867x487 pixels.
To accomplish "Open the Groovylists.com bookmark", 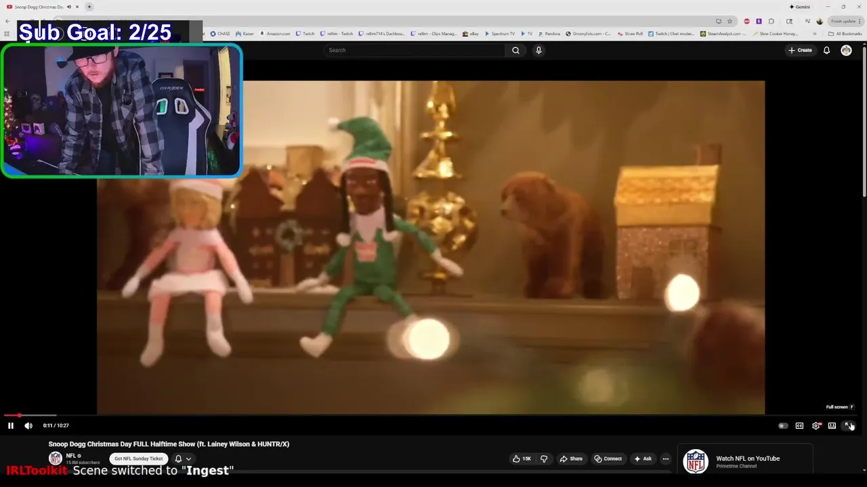I will [589, 33].
